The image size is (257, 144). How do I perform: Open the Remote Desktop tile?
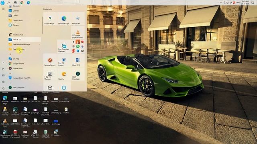50,60
